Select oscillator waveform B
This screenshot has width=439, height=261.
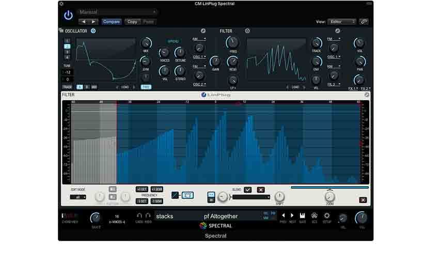click(87, 87)
